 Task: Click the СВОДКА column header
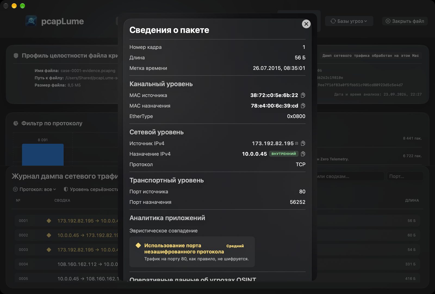click(x=62, y=200)
